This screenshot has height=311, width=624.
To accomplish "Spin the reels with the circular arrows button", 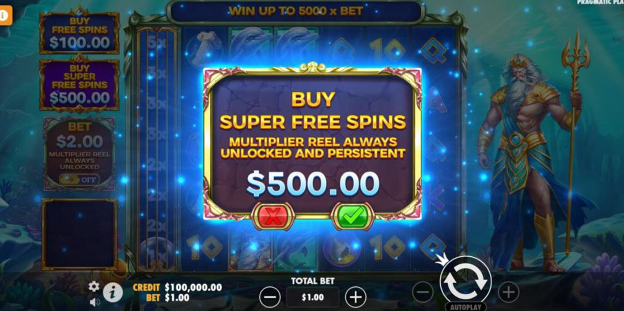I will pos(465,281).
